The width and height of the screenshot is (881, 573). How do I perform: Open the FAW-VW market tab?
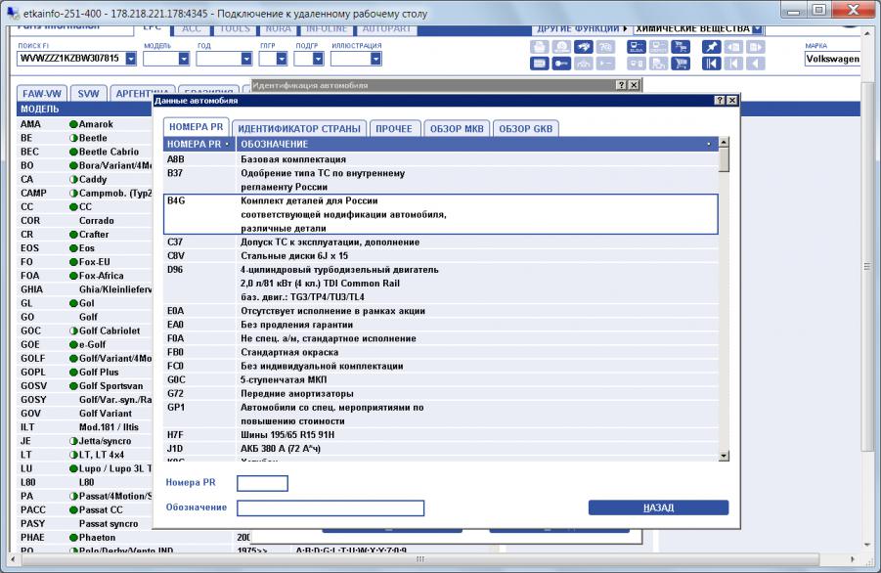click(x=42, y=94)
